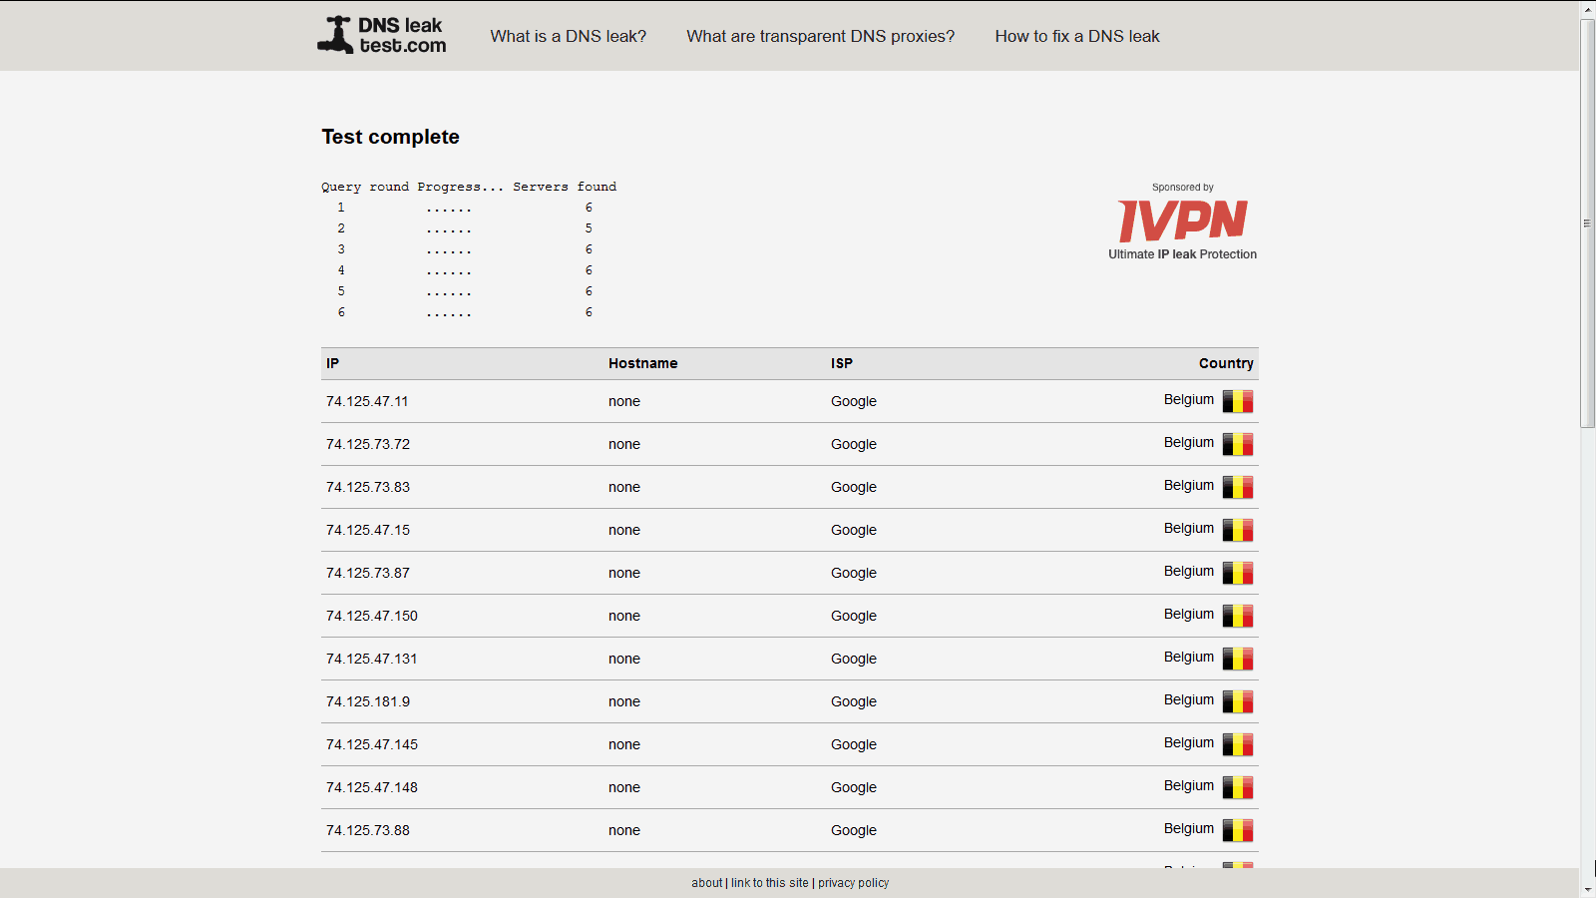The image size is (1596, 898).
Task: Click Belgium text in 74.125.73.83 row
Action: [1189, 485]
